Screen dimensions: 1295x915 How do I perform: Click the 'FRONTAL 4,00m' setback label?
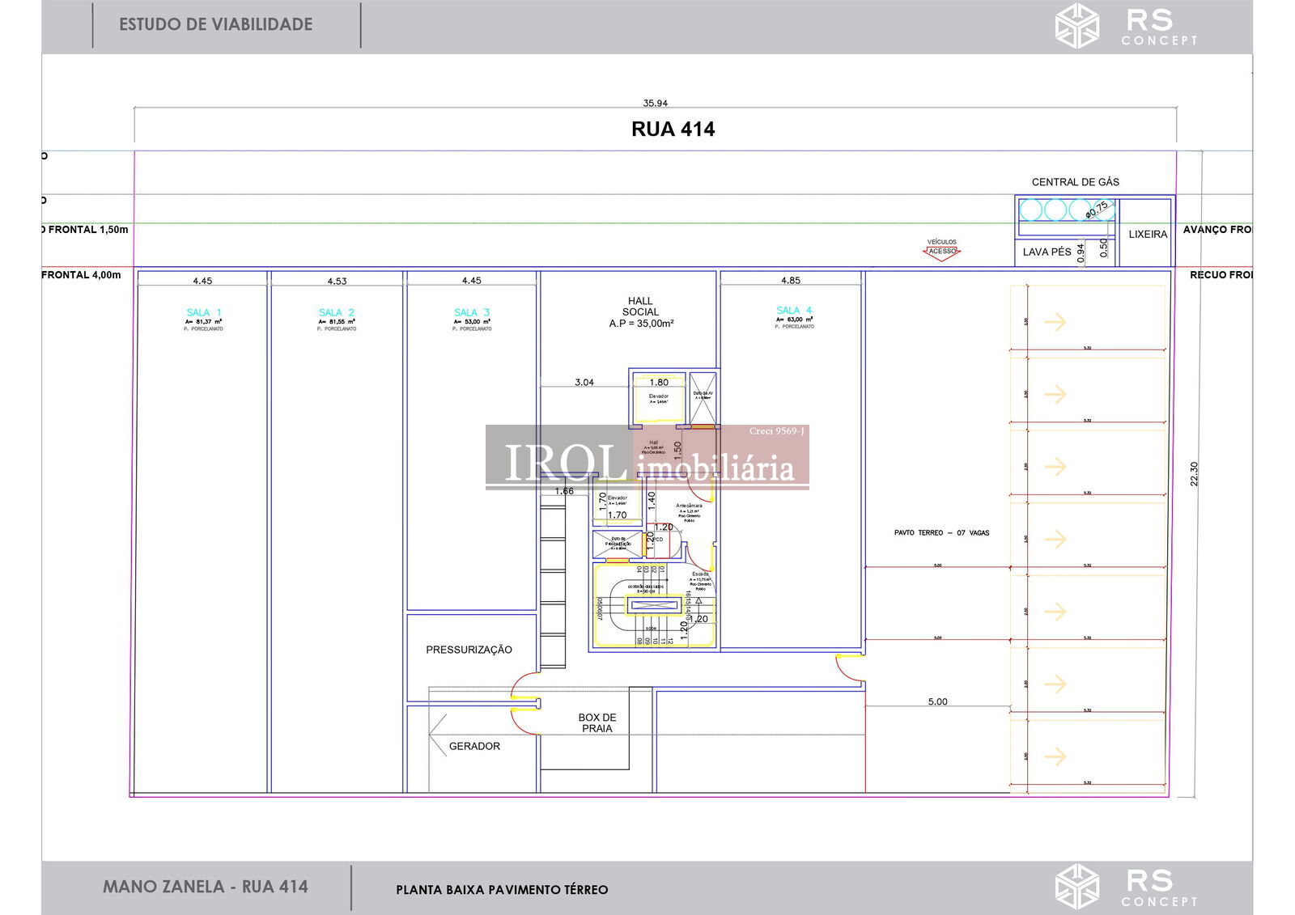pyautogui.click(x=81, y=275)
